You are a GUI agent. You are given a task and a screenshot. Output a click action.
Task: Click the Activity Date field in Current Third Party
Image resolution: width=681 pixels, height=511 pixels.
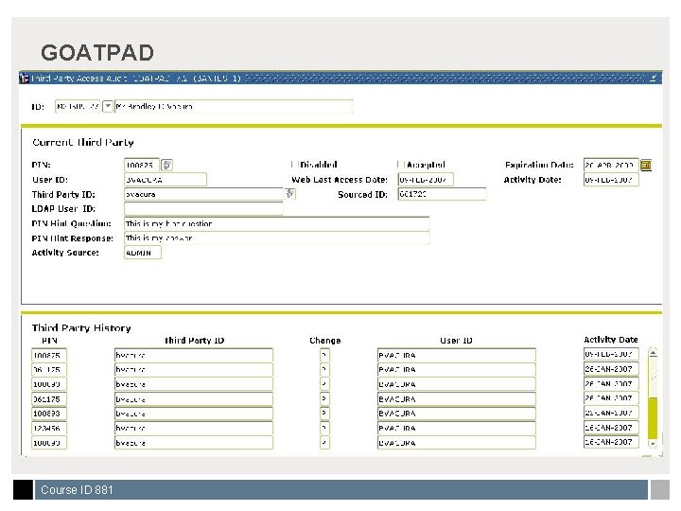click(x=611, y=180)
